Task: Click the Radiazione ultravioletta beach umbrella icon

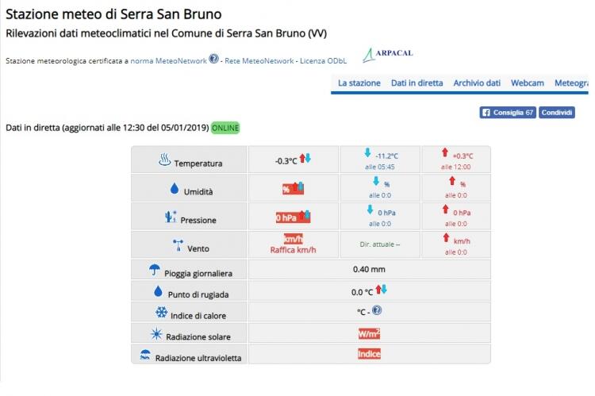Action: point(145,356)
